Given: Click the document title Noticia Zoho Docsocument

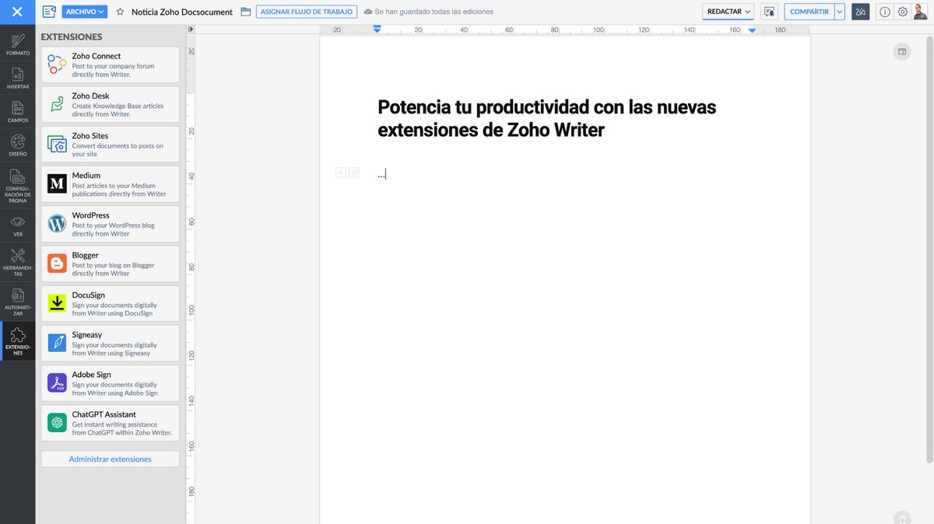Looking at the screenshot, I should point(182,12).
